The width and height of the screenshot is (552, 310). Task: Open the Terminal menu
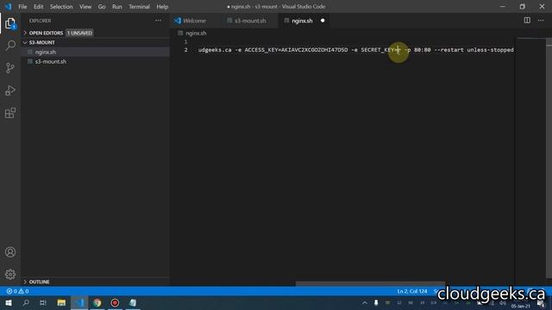tap(139, 7)
